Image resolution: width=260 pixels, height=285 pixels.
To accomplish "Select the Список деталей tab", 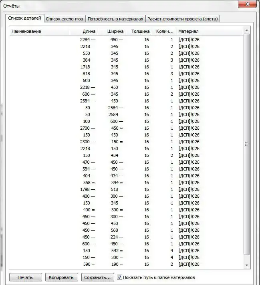I will [x=24, y=18].
